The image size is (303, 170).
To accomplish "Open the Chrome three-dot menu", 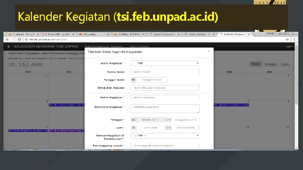I will pyautogui.click(x=294, y=40).
